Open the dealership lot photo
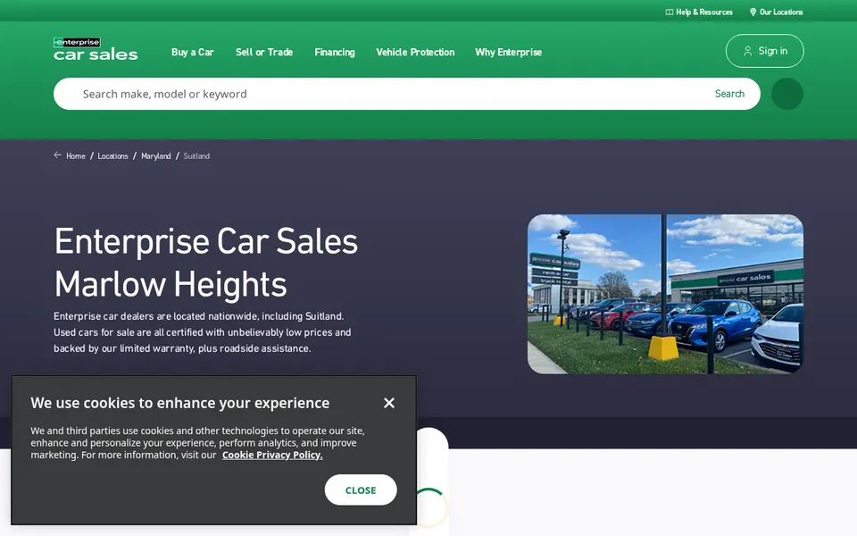The width and height of the screenshot is (857, 536). 665,294
